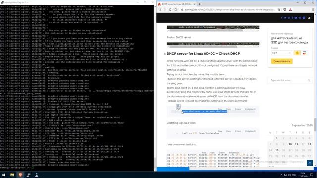The width and height of the screenshot is (317, 178).
Task: Click Extern above the dhclient code block
Action: (238, 109)
